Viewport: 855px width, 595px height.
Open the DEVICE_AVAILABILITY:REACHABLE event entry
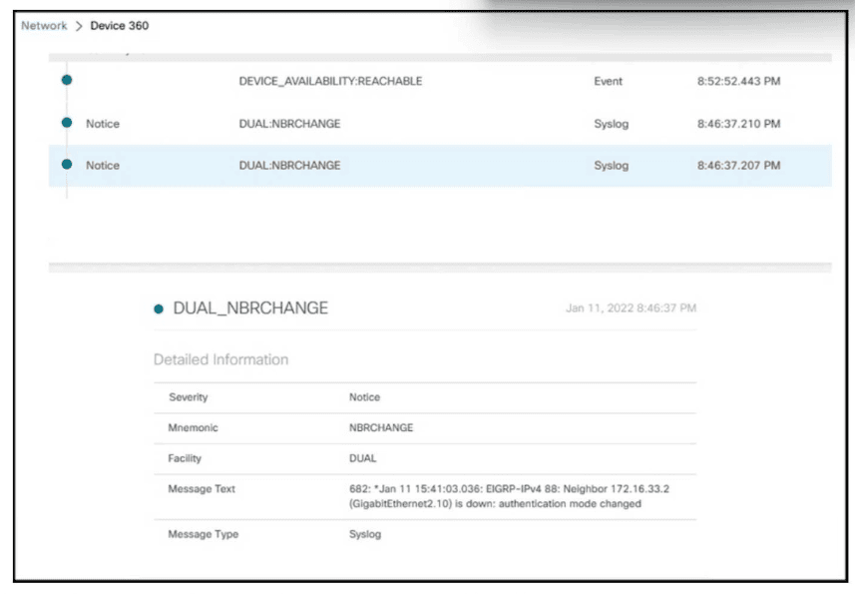[x=330, y=81]
